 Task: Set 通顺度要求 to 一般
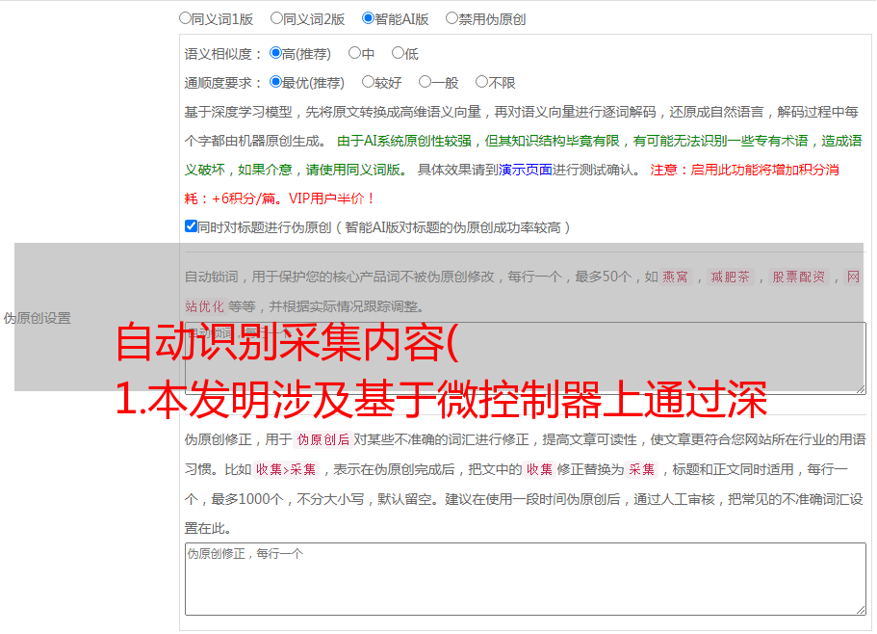coord(425,83)
